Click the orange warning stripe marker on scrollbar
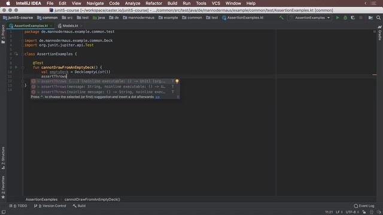383x215 pixels. tap(375, 75)
